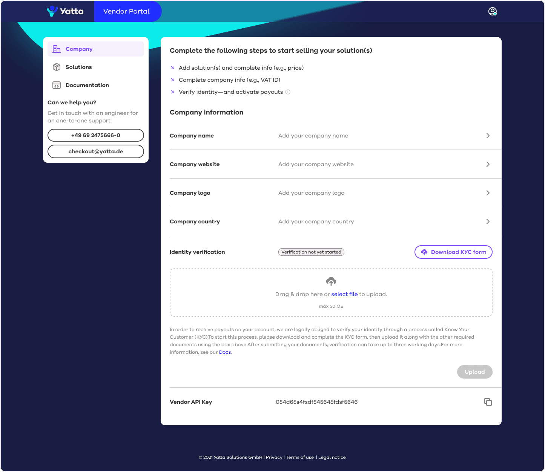This screenshot has height=472, width=545.
Task: Click the Documentation code window icon
Action: [x=57, y=85]
